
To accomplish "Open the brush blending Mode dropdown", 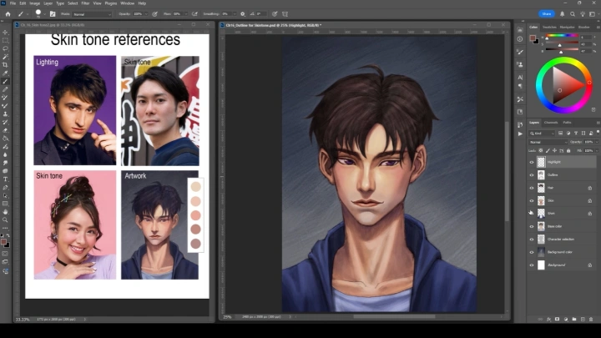I will (92, 14).
